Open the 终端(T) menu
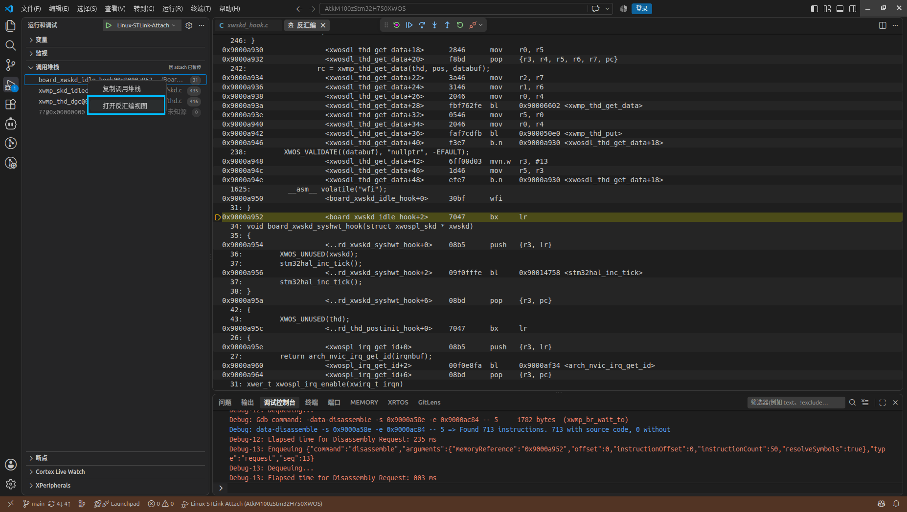Screen dimensions: 907x512 pyautogui.click(x=201, y=8)
